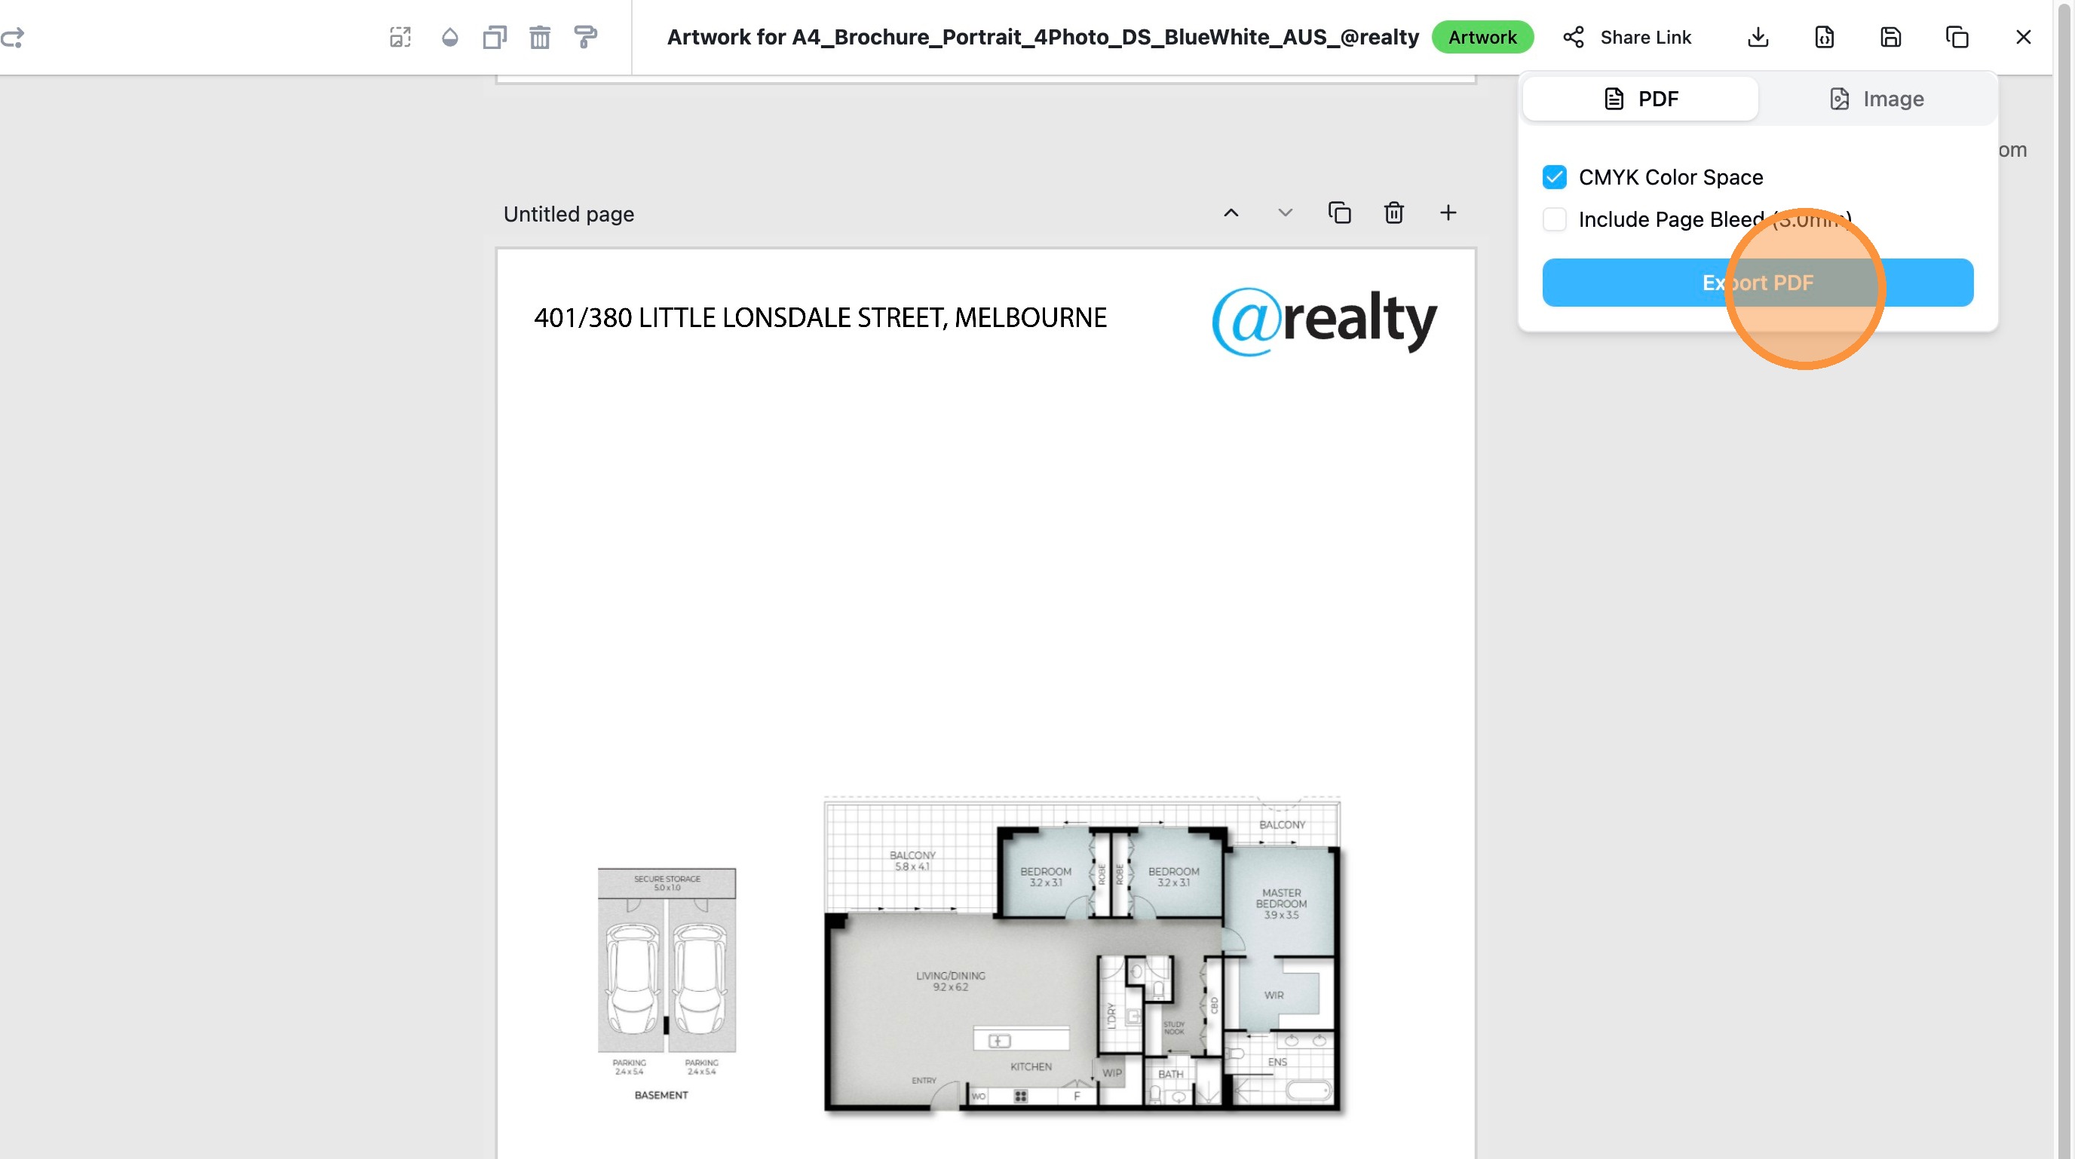This screenshot has width=2075, height=1159.
Task: Move Untitled page down with chevron
Action: point(1285,213)
